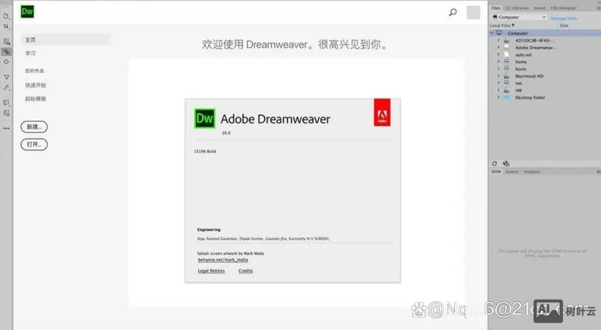Click the Collapse Full Tag toolbar icon
601x330 pixels.
(x=6, y=77)
